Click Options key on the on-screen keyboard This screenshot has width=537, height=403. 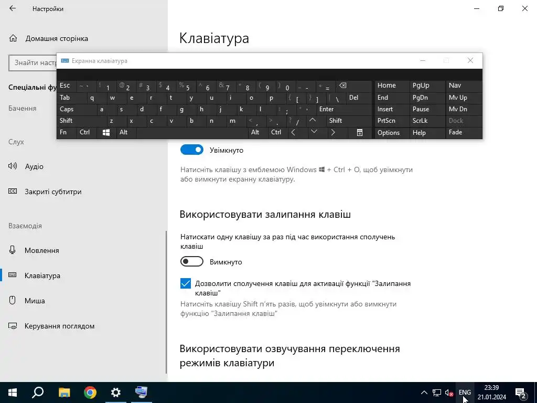[392, 133]
